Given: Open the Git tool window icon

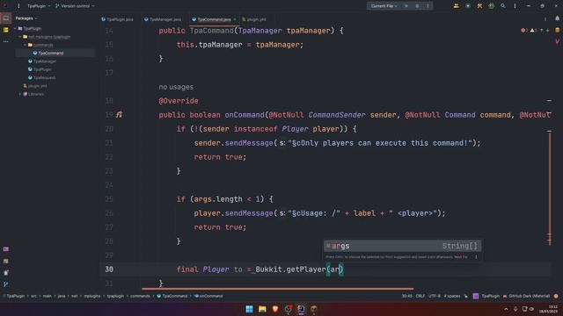Looking at the screenshot, I should 6,284.
